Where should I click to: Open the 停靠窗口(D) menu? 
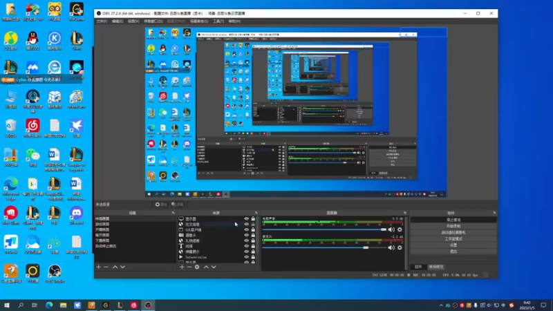tap(153, 21)
